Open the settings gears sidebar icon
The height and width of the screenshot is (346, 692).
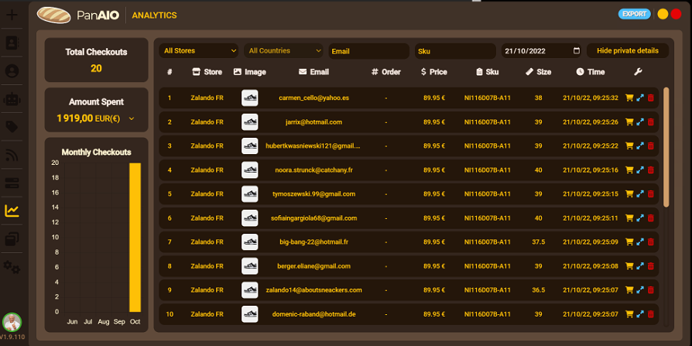coord(12,267)
